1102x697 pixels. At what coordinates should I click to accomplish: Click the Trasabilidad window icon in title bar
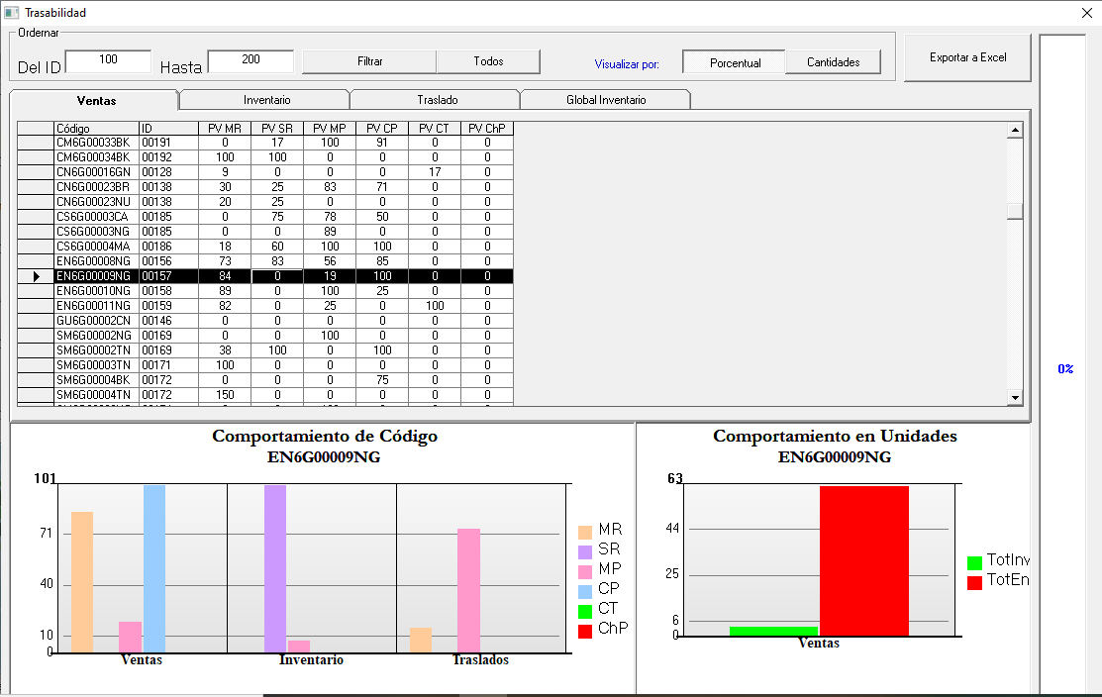(12, 13)
